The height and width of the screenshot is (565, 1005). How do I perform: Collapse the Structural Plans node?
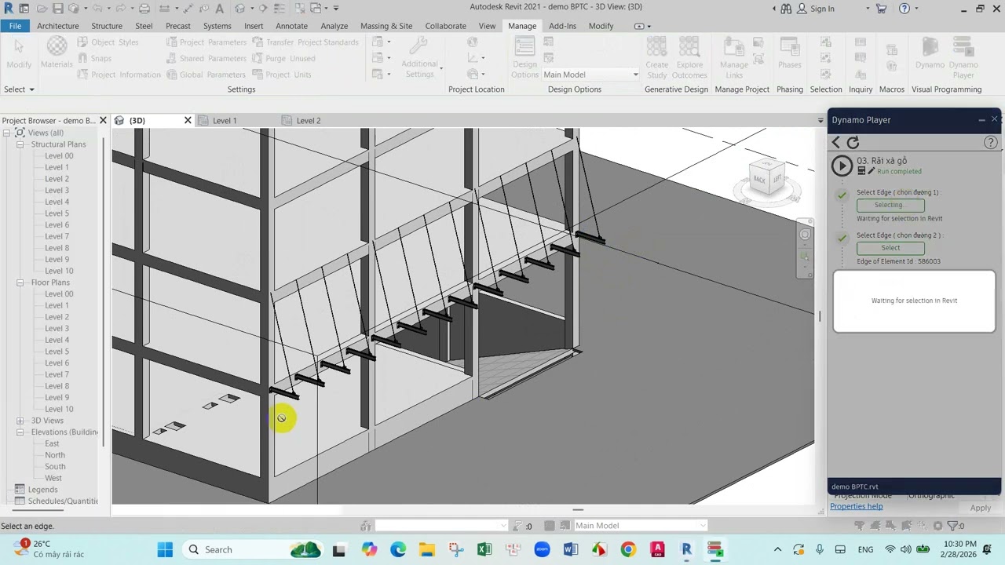click(x=20, y=144)
